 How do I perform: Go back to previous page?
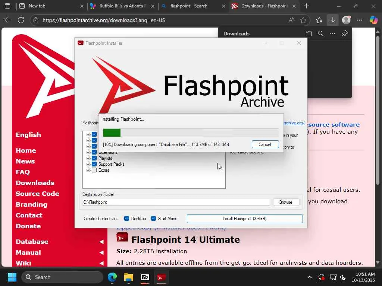pyautogui.click(x=7, y=20)
